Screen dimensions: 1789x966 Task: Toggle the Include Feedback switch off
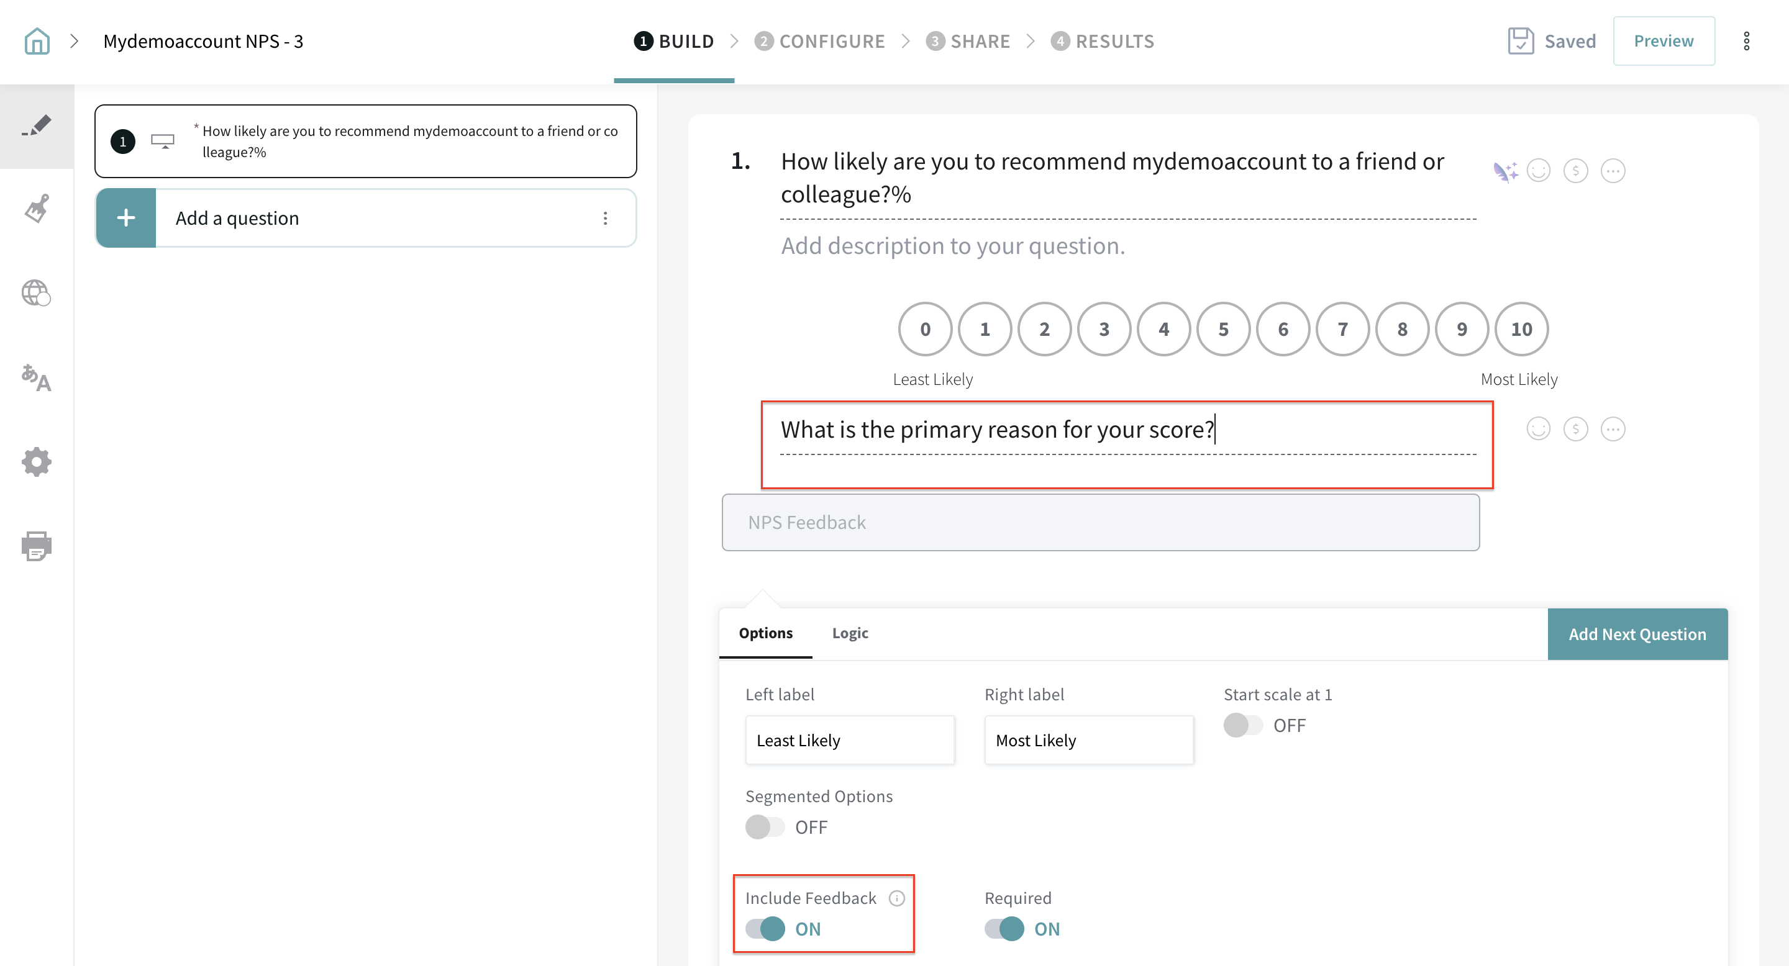765,929
